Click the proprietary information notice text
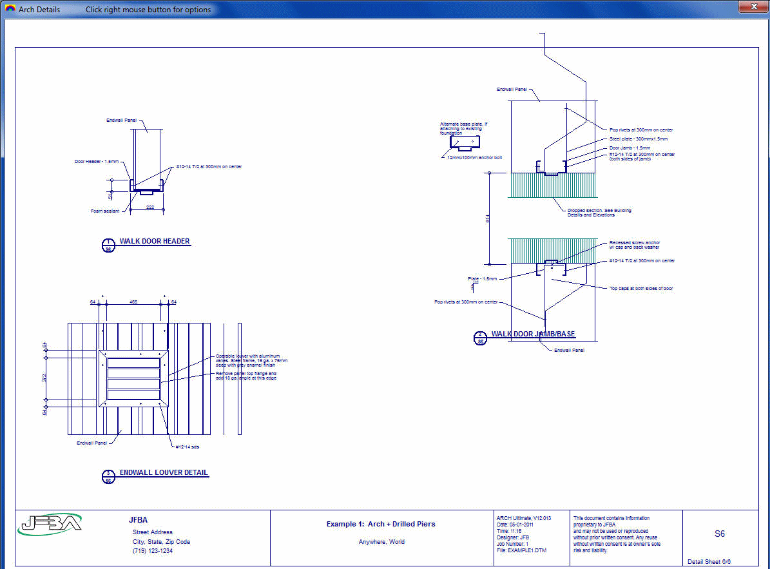The height and width of the screenshot is (569, 770). [617, 534]
